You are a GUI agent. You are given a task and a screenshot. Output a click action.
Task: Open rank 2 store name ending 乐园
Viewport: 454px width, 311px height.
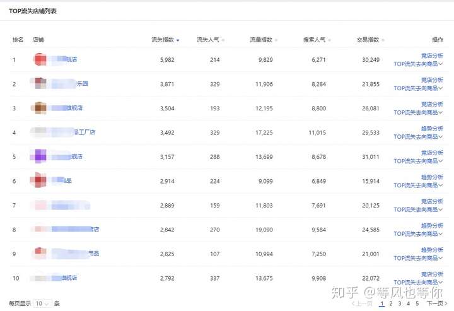pos(69,84)
